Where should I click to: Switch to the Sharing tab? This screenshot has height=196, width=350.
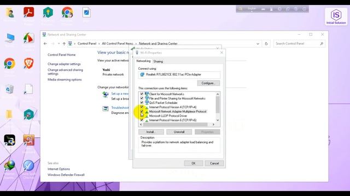pos(158,62)
